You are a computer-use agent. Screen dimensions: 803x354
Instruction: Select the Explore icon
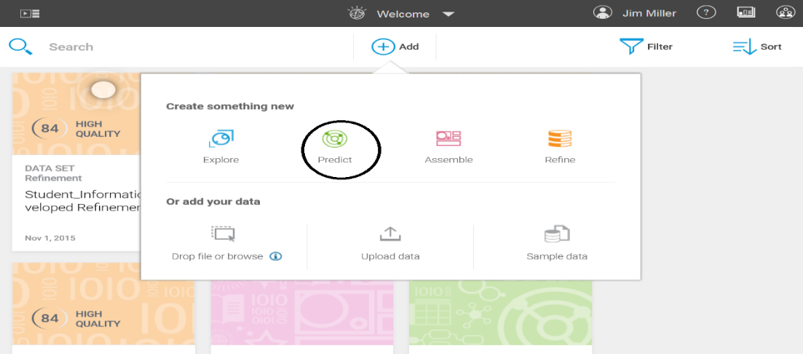221,138
